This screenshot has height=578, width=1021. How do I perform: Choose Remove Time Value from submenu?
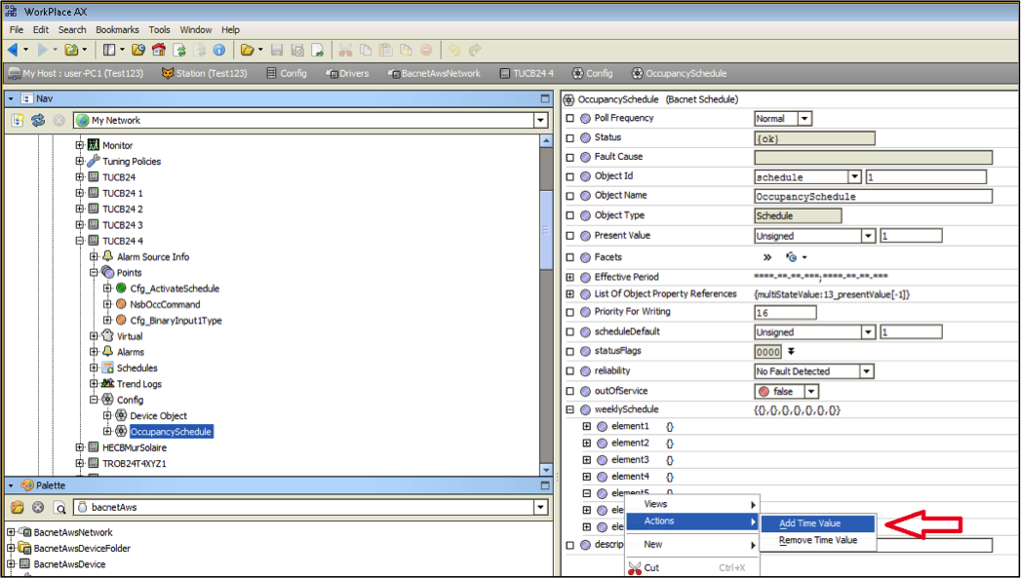pos(817,540)
